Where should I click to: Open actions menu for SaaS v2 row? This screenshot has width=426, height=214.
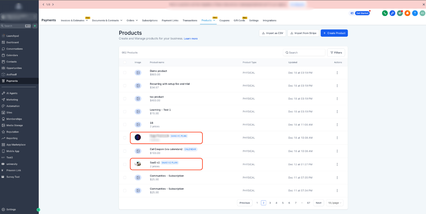(337, 164)
